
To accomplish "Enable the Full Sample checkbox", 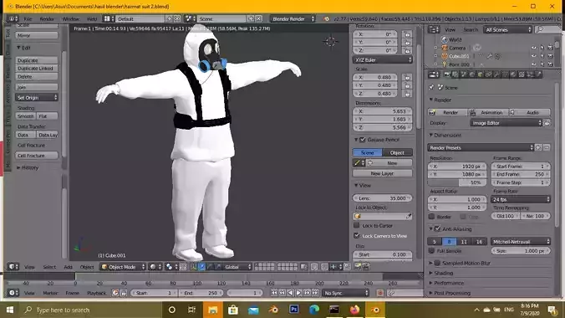I will click(431, 250).
